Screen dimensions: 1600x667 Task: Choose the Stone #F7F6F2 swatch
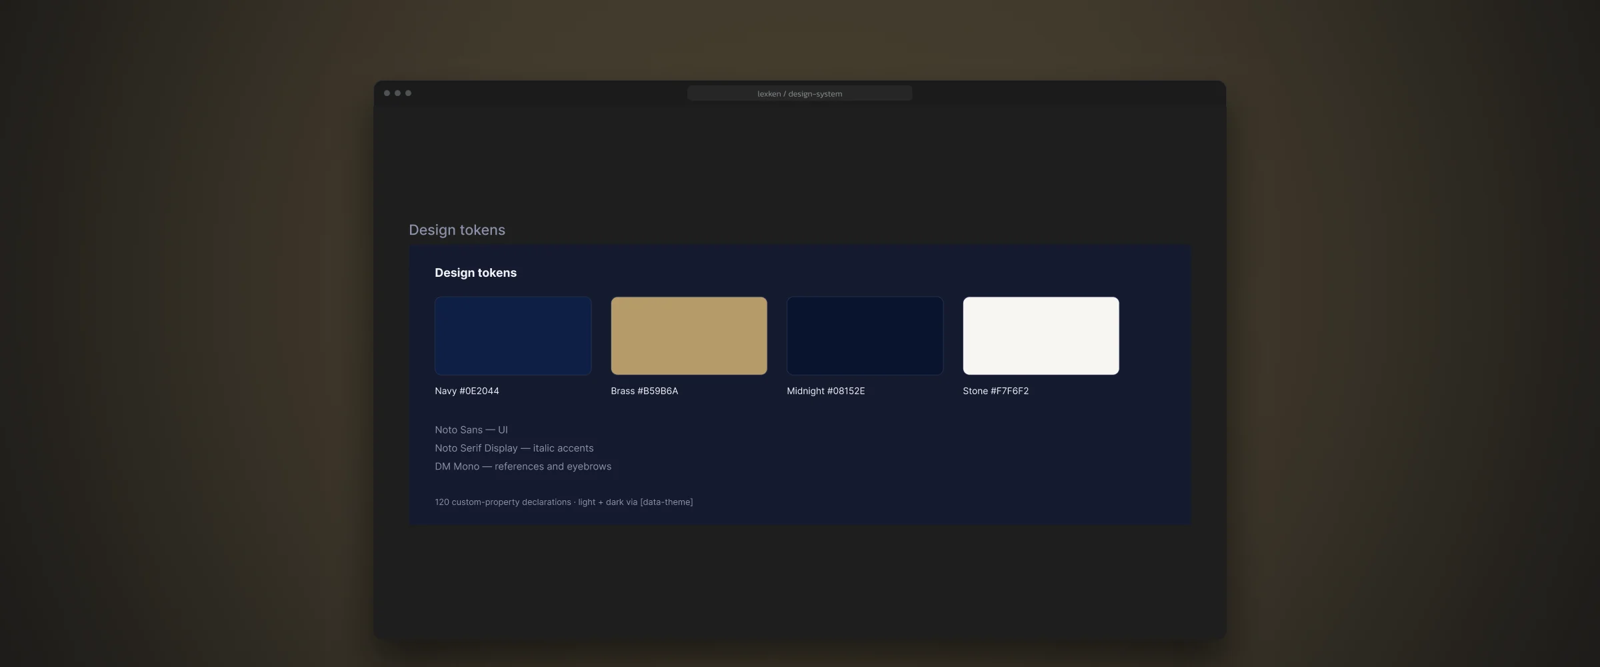[1041, 336]
